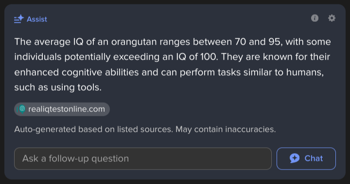
Task: Click the words 'They are known for their'
Action: [x=276, y=57]
